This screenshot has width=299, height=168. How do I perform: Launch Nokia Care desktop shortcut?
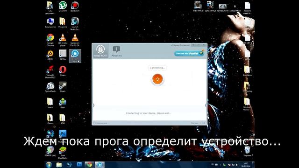click(x=75, y=24)
